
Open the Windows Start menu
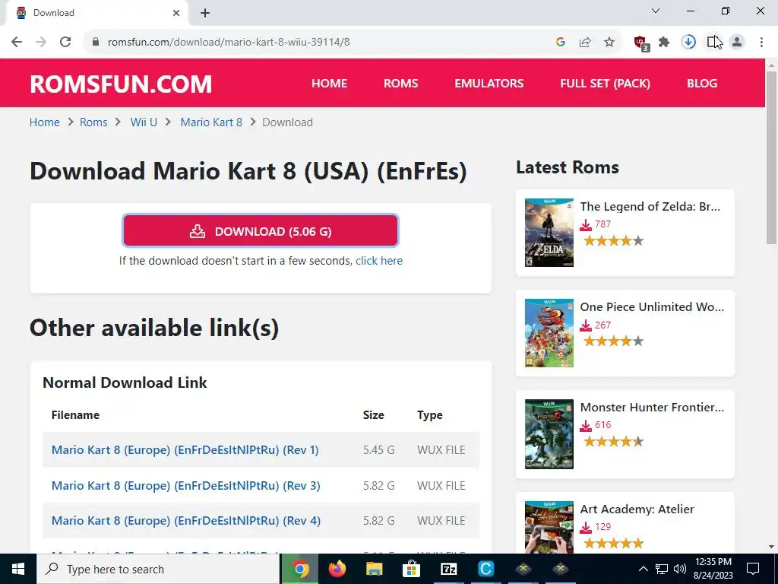click(x=18, y=569)
